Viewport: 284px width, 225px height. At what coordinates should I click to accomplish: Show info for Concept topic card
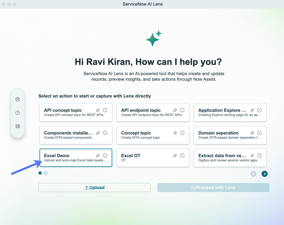pyautogui.click(x=182, y=133)
